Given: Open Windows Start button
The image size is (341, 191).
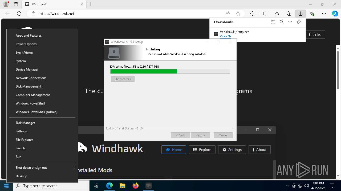Looking at the screenshot, I should point(6,186).
